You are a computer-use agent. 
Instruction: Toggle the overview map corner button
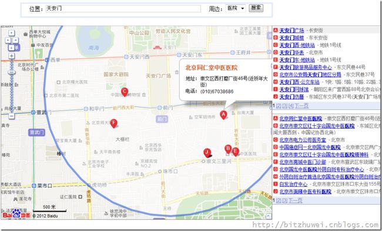coord(269,216)
